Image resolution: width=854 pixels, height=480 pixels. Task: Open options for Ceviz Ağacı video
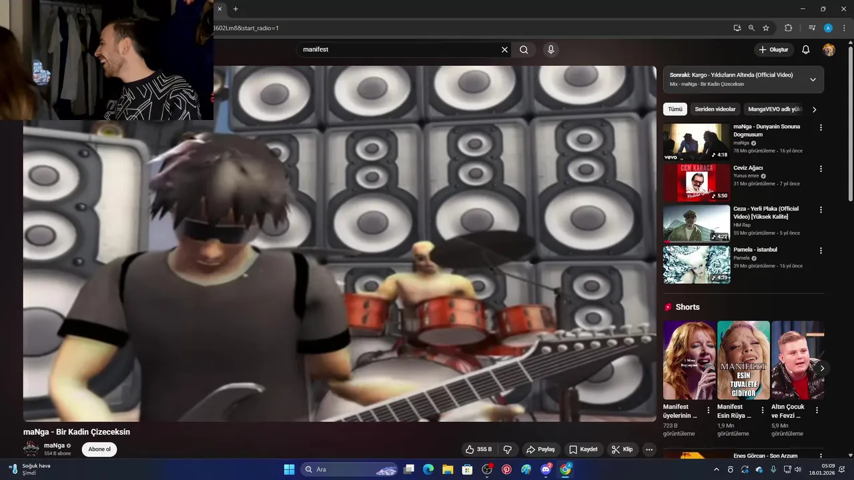coord(821,169)
